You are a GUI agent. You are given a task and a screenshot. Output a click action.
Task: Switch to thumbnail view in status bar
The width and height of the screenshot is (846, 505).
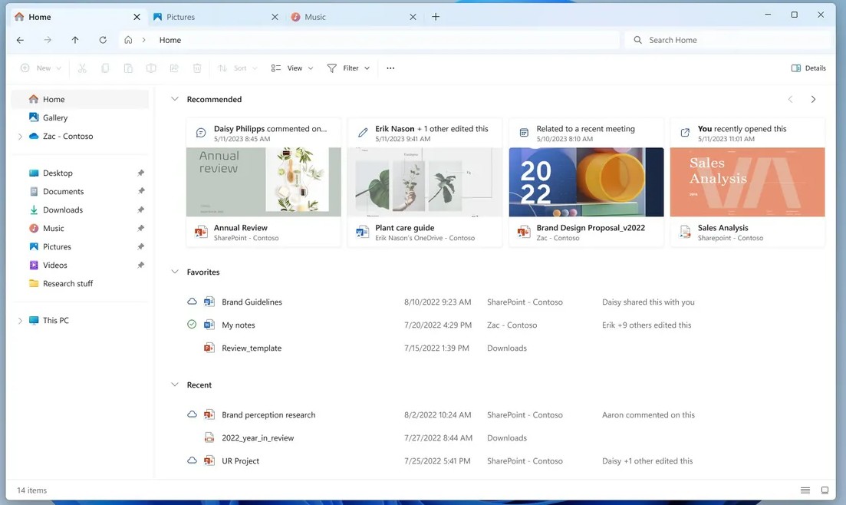pyautogui.click(x=825, y=490)
